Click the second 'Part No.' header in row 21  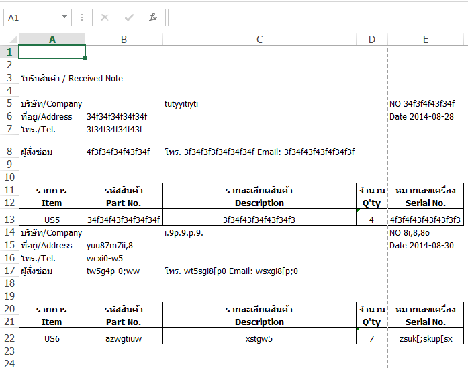click(124, 322)
